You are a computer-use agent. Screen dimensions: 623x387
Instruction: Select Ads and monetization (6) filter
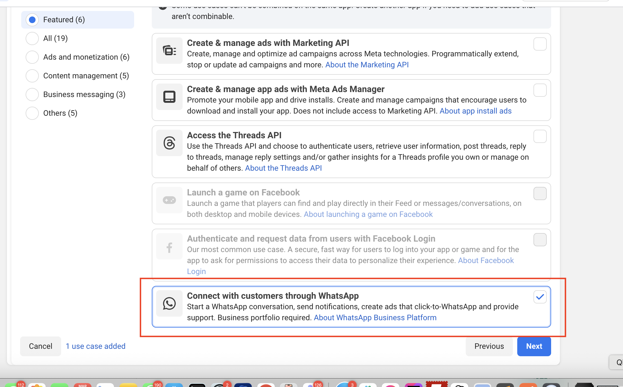coord(78,57)
